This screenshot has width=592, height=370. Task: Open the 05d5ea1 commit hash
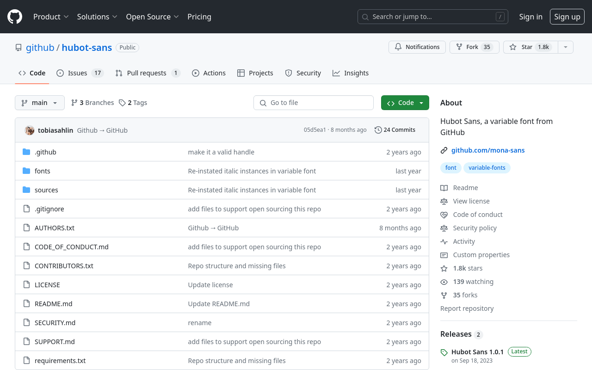(x=315, y=130)
